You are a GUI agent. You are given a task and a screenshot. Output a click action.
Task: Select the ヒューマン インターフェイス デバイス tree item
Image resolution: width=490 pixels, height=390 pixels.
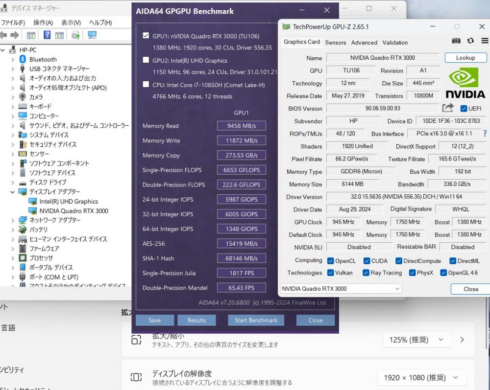[x=68, y=239]
